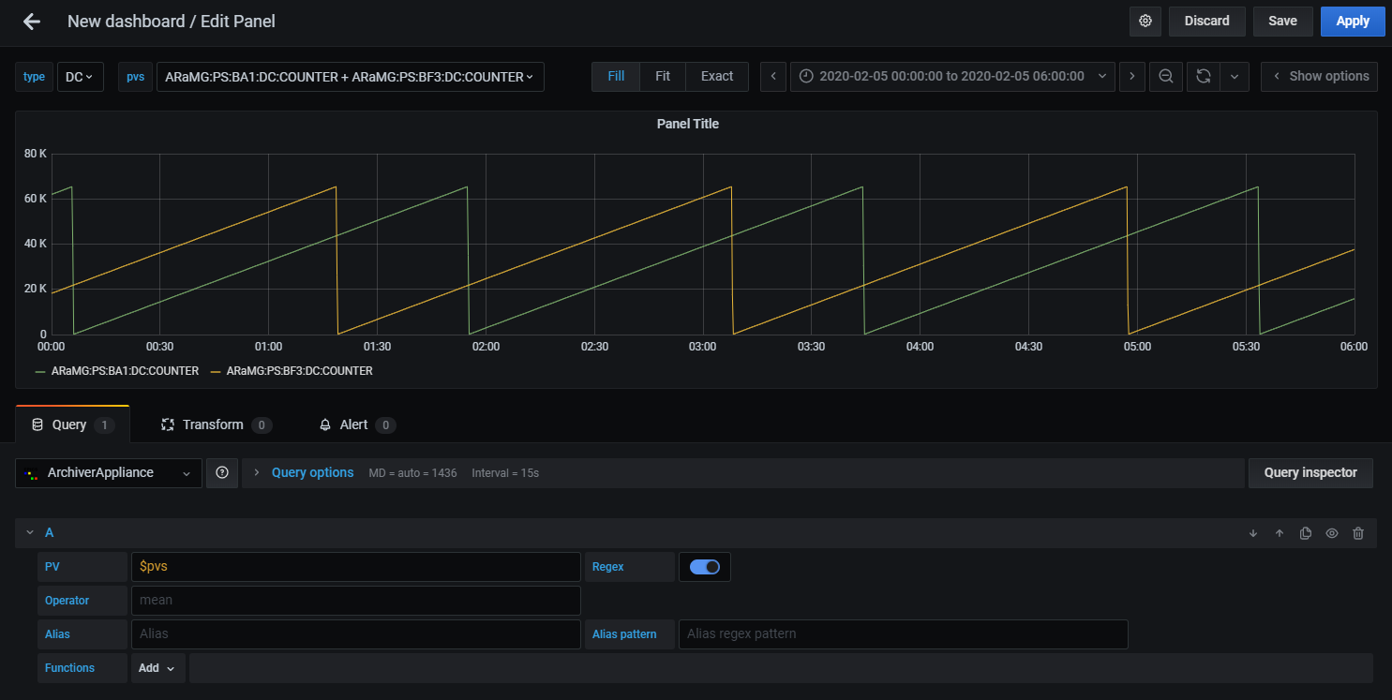
Task: Toggle the Regex switch off
Action: click(704, 567)
